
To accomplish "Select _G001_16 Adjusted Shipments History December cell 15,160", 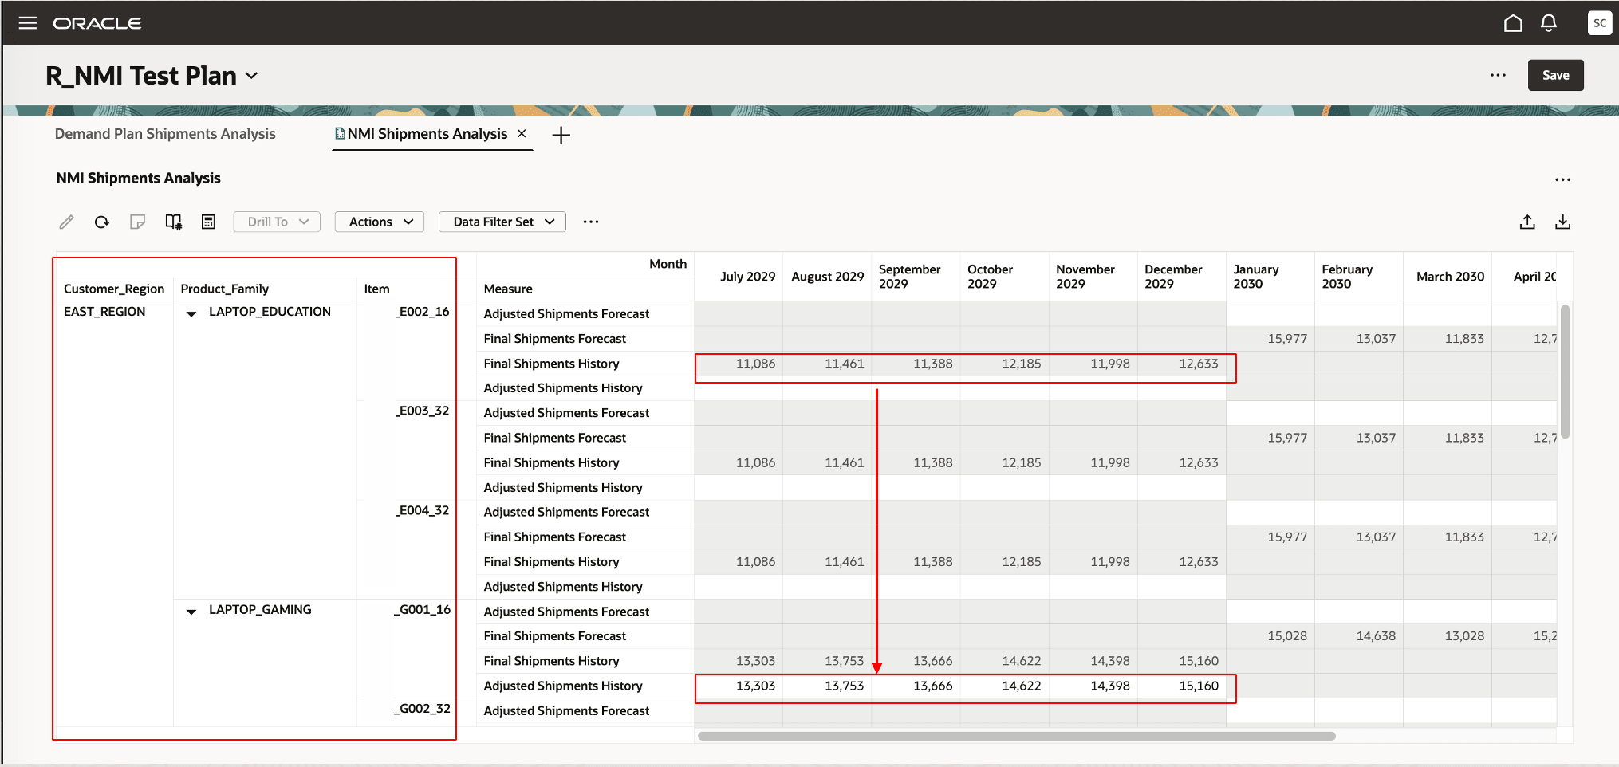I will [x=1182, y=686].
